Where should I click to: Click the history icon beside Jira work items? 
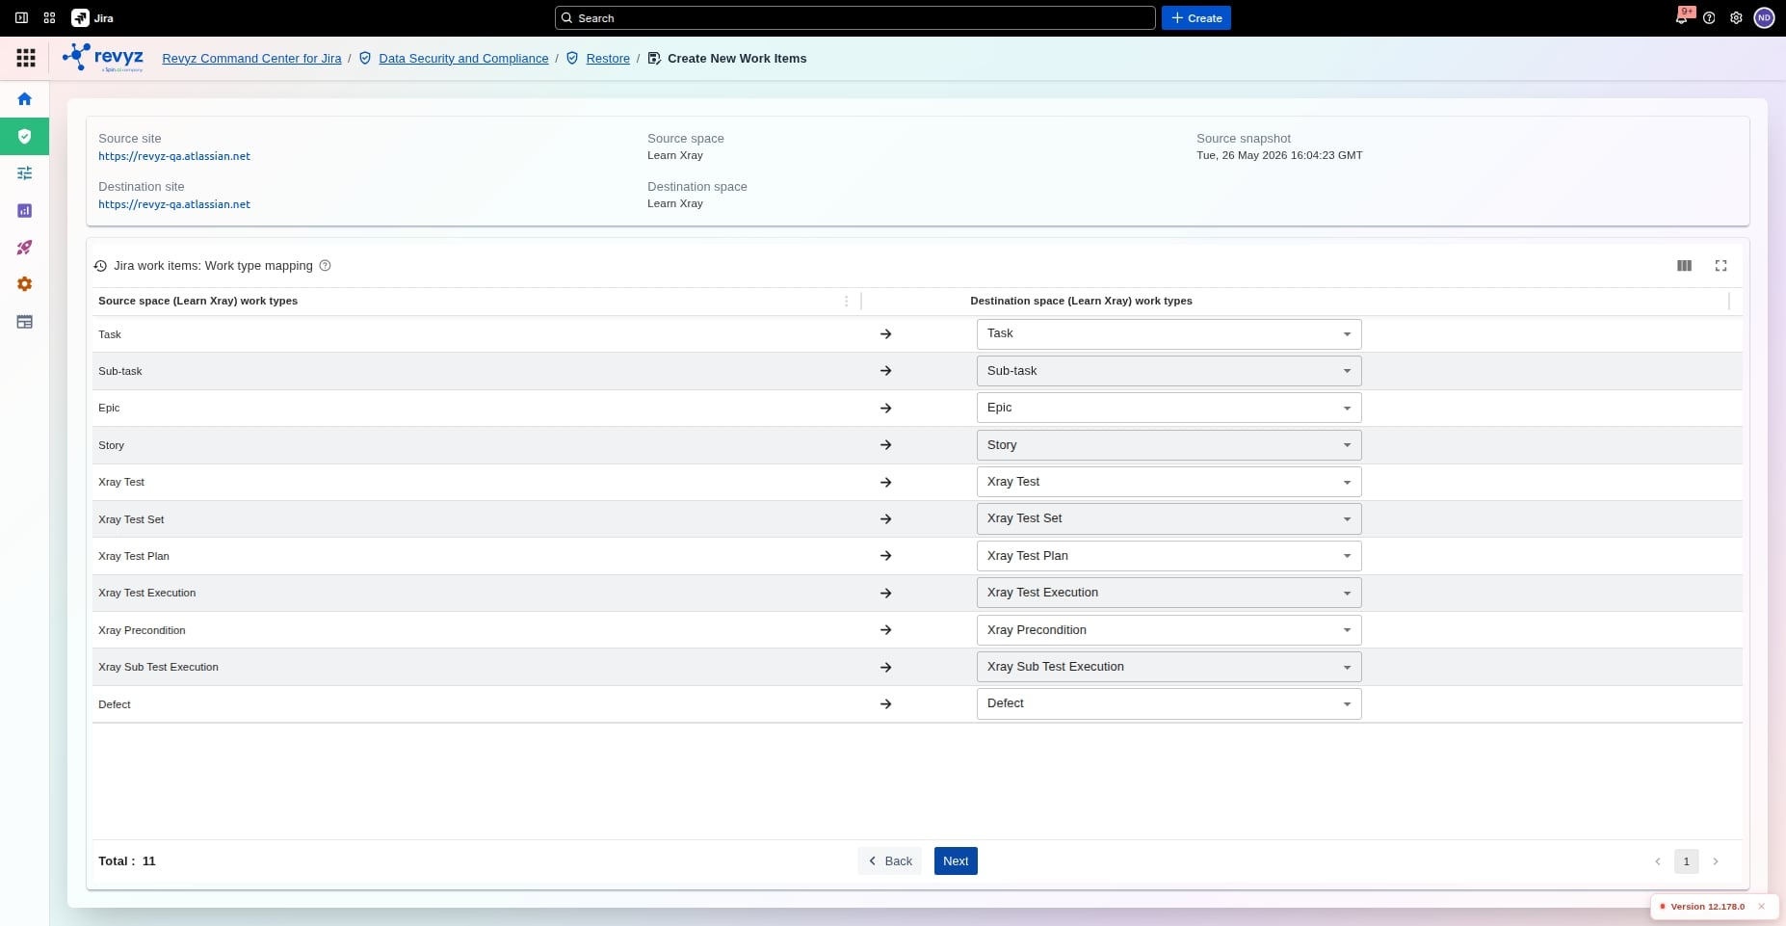[x=100, y=266]
